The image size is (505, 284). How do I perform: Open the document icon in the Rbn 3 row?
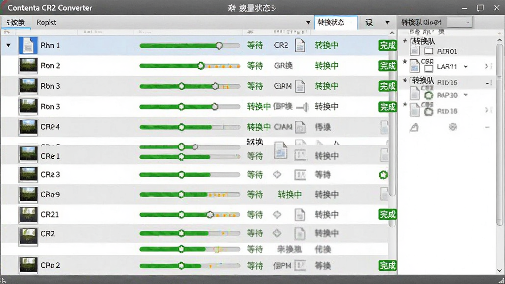point(300,86)
